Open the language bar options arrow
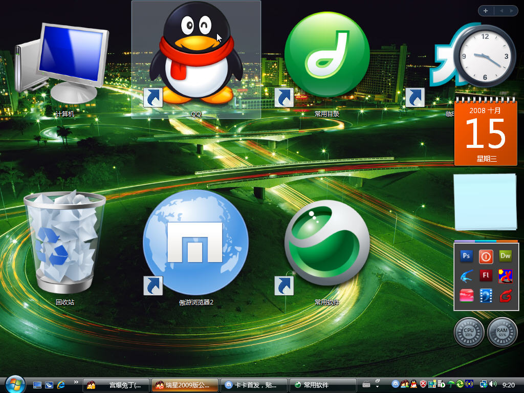Viewport: 524px width, 393px height. tap(377, 387)
